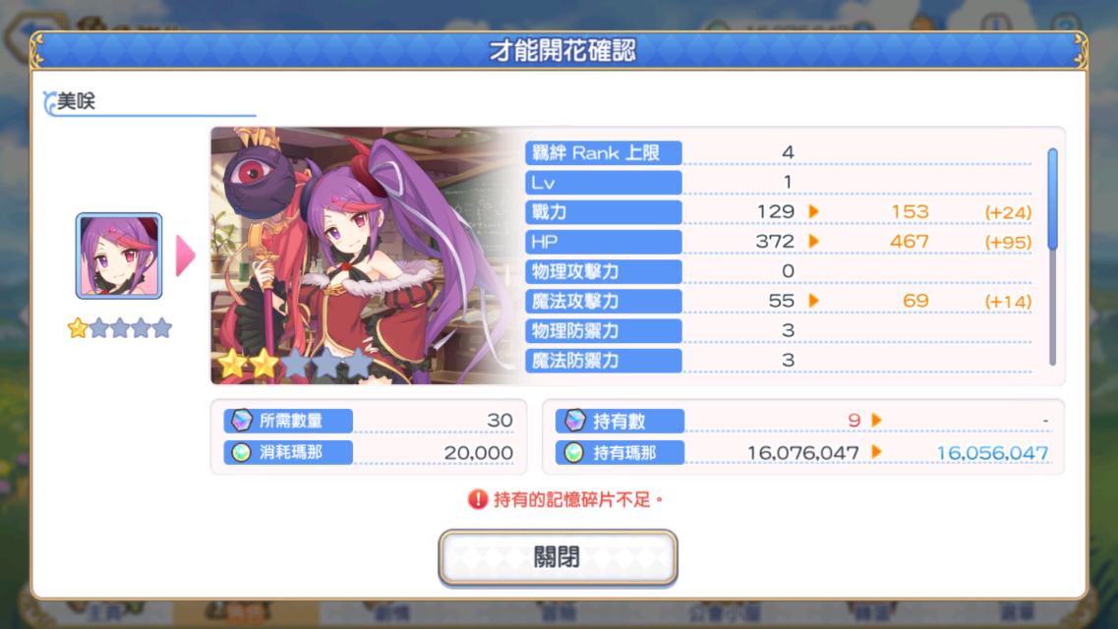Select the 魔法攻擊力 stat label
The height and width of the screenshot is (629, 1118).
tap(603, 302)
